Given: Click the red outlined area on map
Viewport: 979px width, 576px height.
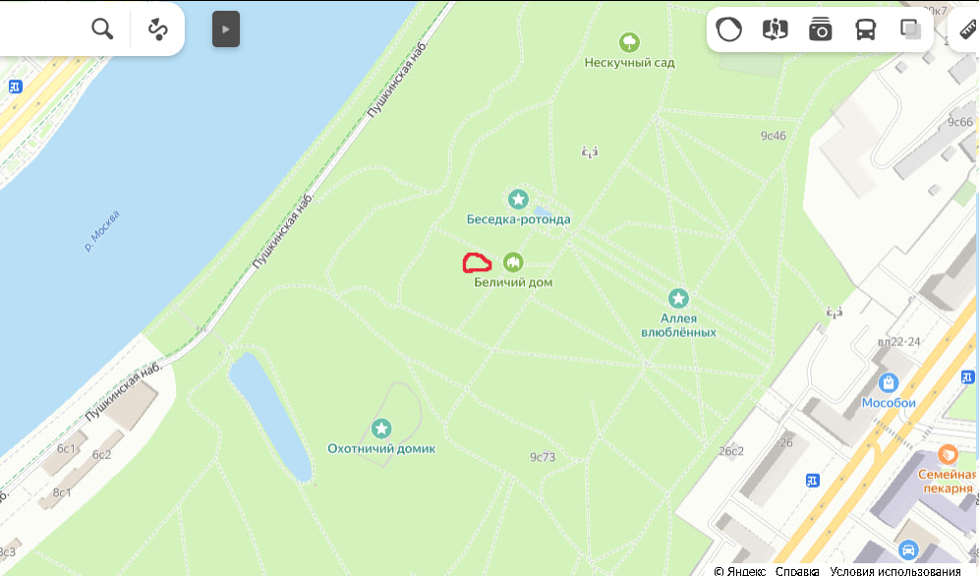Looking at the screenshot, I should pyautogui.click(x=477, y=262).
